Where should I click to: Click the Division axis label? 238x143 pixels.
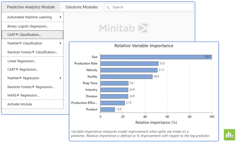(92, 96)
